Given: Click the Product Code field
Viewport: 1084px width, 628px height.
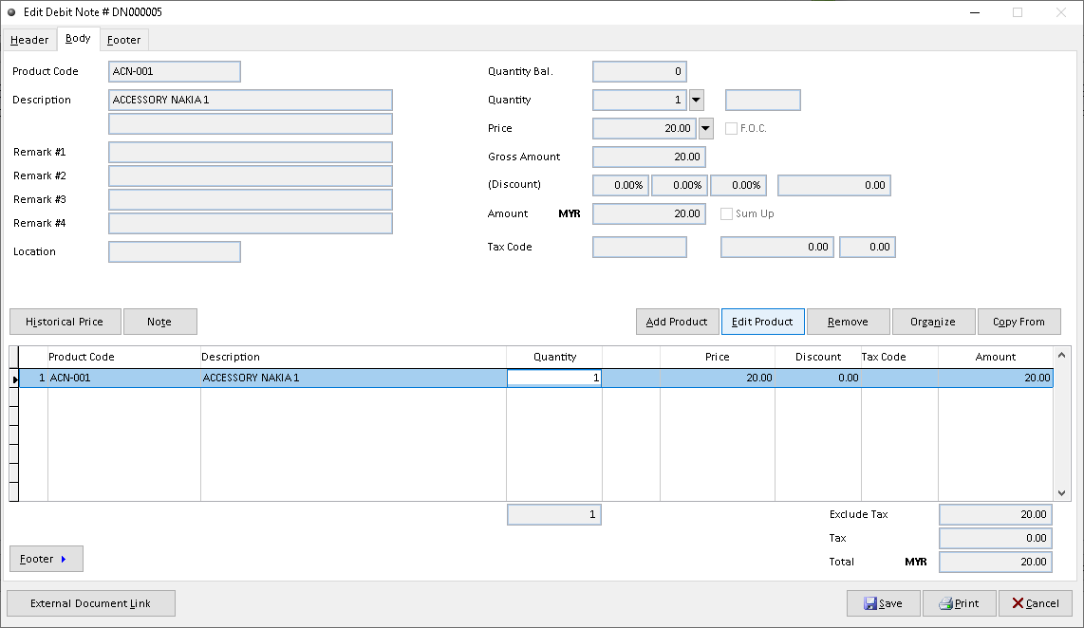Looking at the screenshot, I should [175, 71].
